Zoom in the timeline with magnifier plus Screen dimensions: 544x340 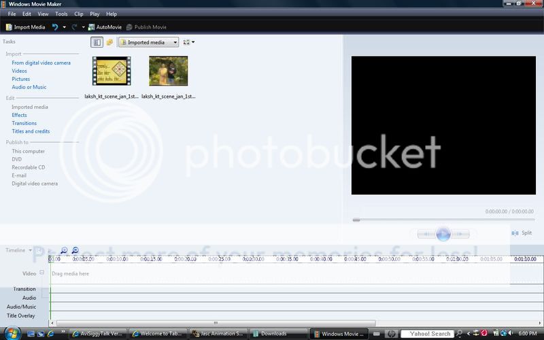[x=64, y=250]
